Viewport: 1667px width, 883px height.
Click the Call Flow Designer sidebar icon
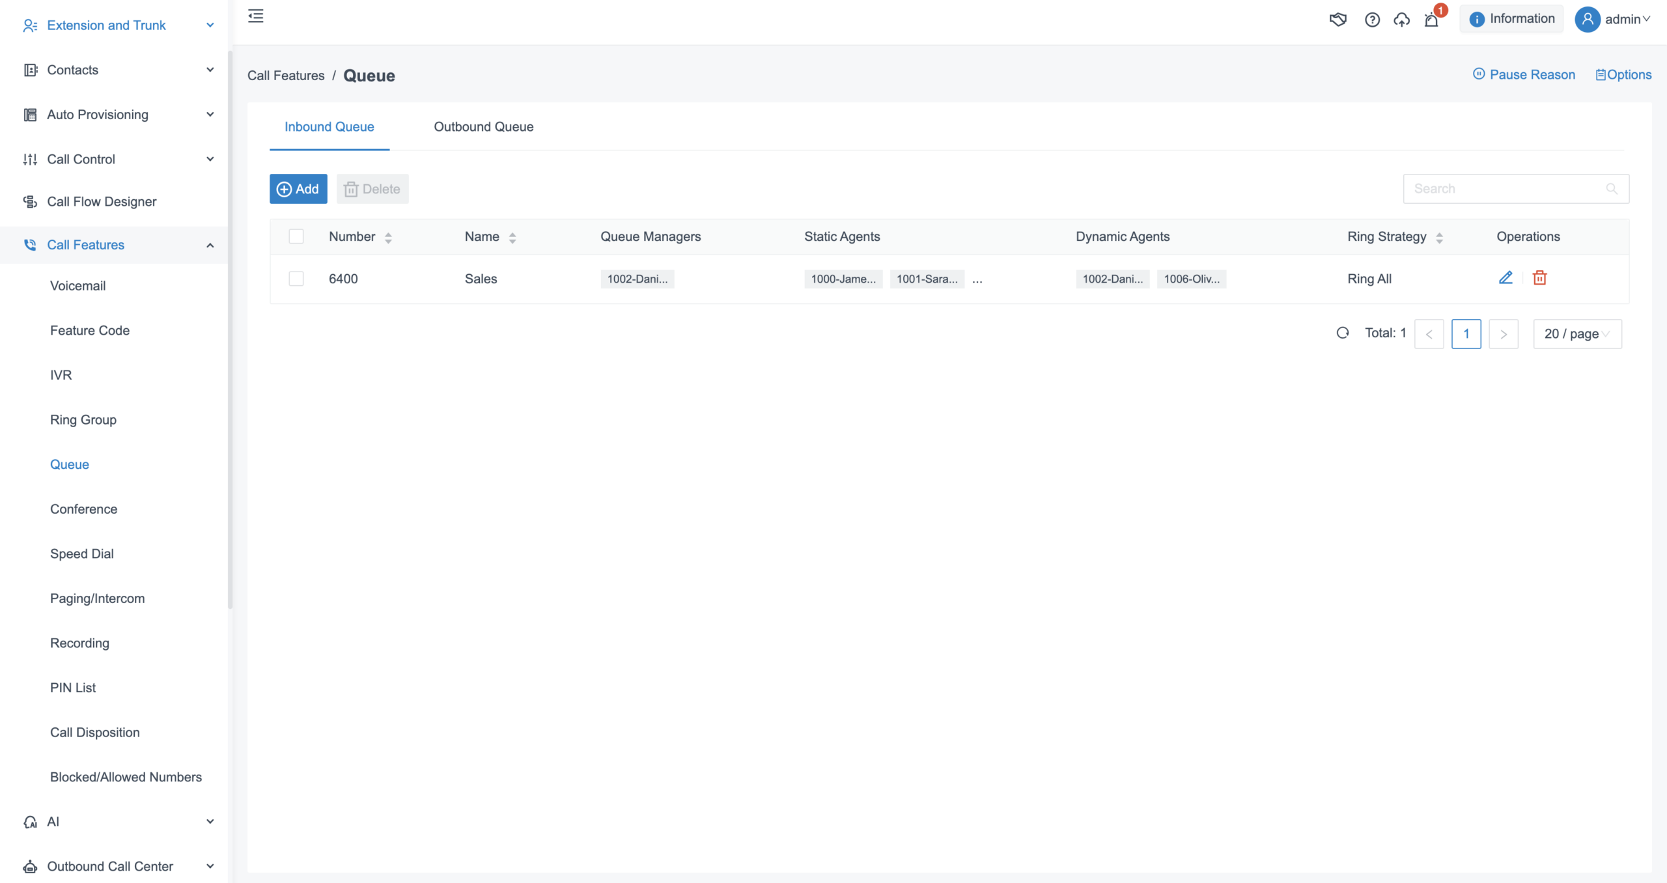30,202
